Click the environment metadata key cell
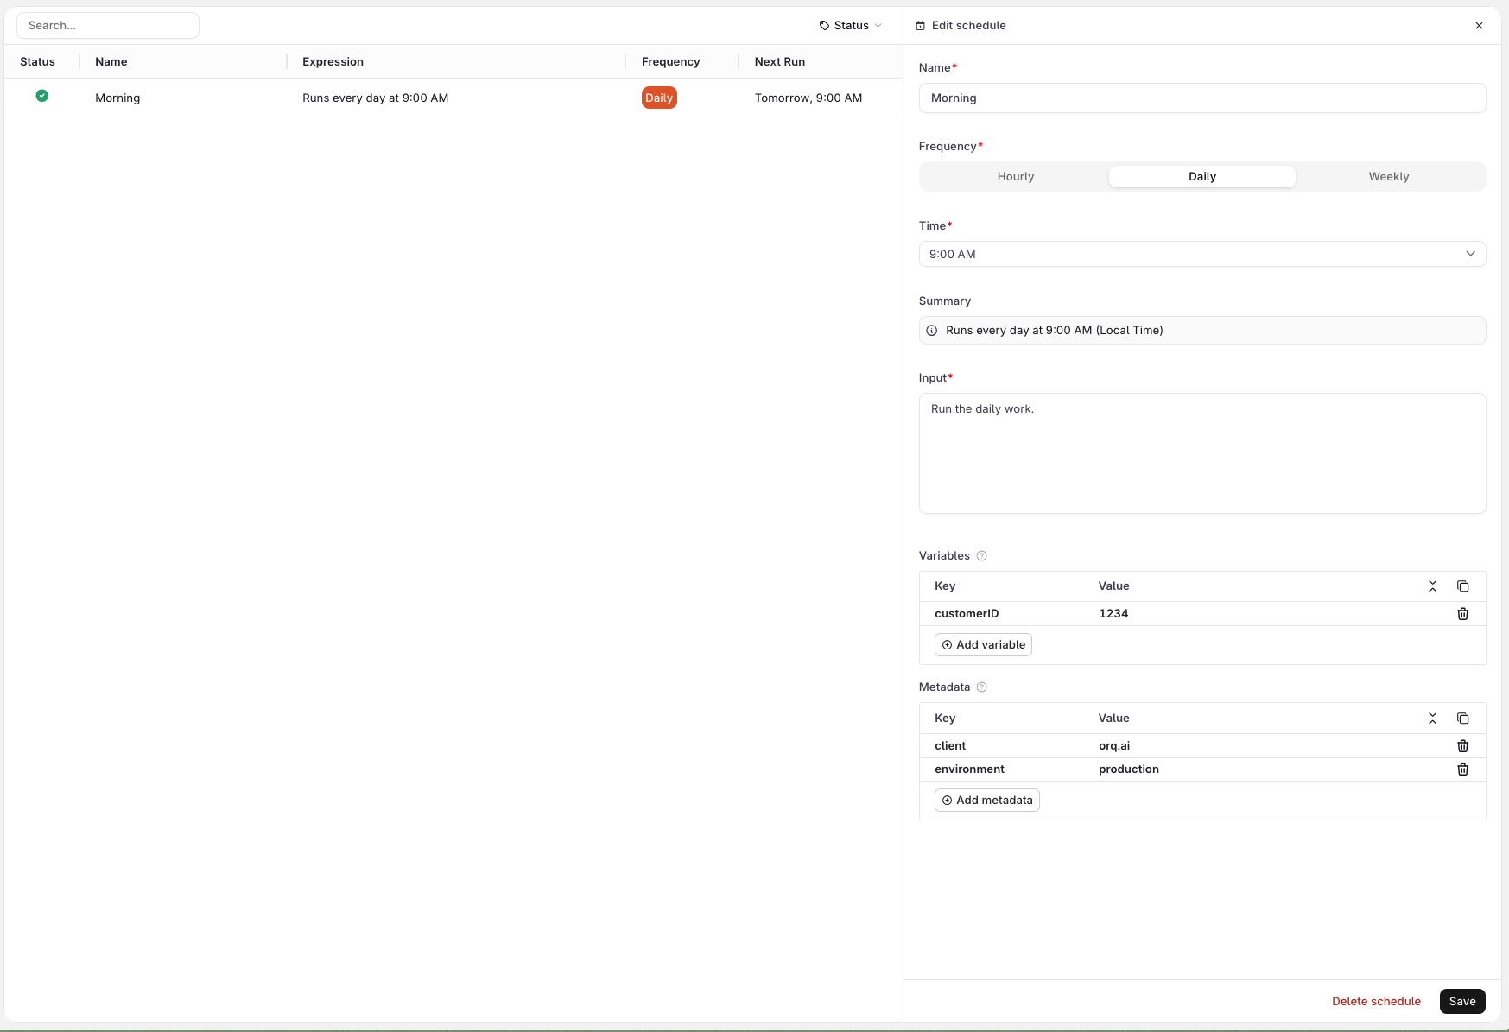1509x1032 pixels. coord(969,769)
